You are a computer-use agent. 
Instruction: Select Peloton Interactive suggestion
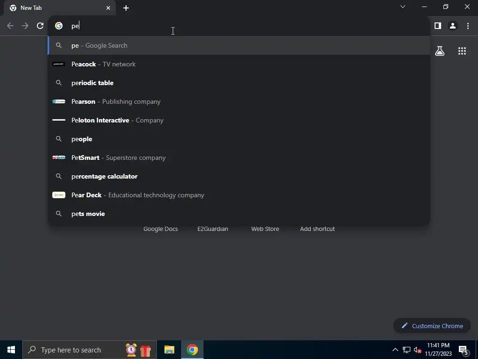click(x=239, y=120)
